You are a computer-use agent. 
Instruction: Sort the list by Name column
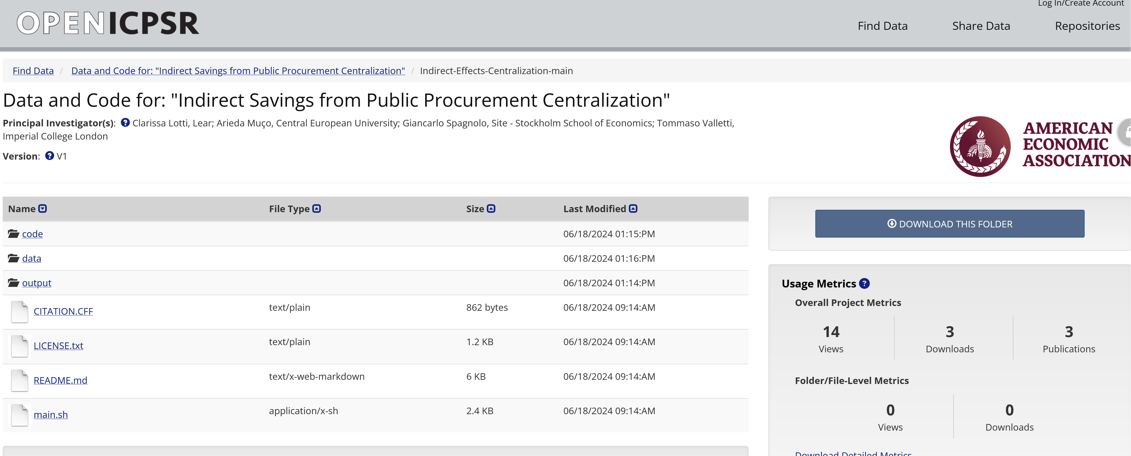pos(42,209)
